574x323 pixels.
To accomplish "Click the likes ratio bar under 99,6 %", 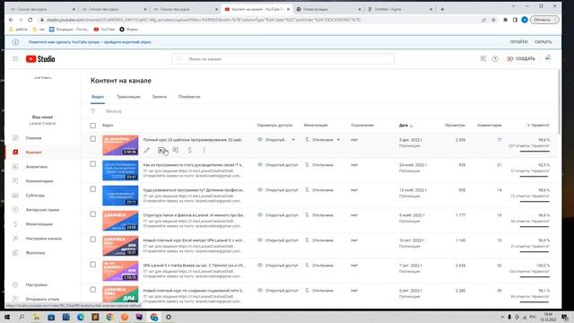I will (535, 151).
